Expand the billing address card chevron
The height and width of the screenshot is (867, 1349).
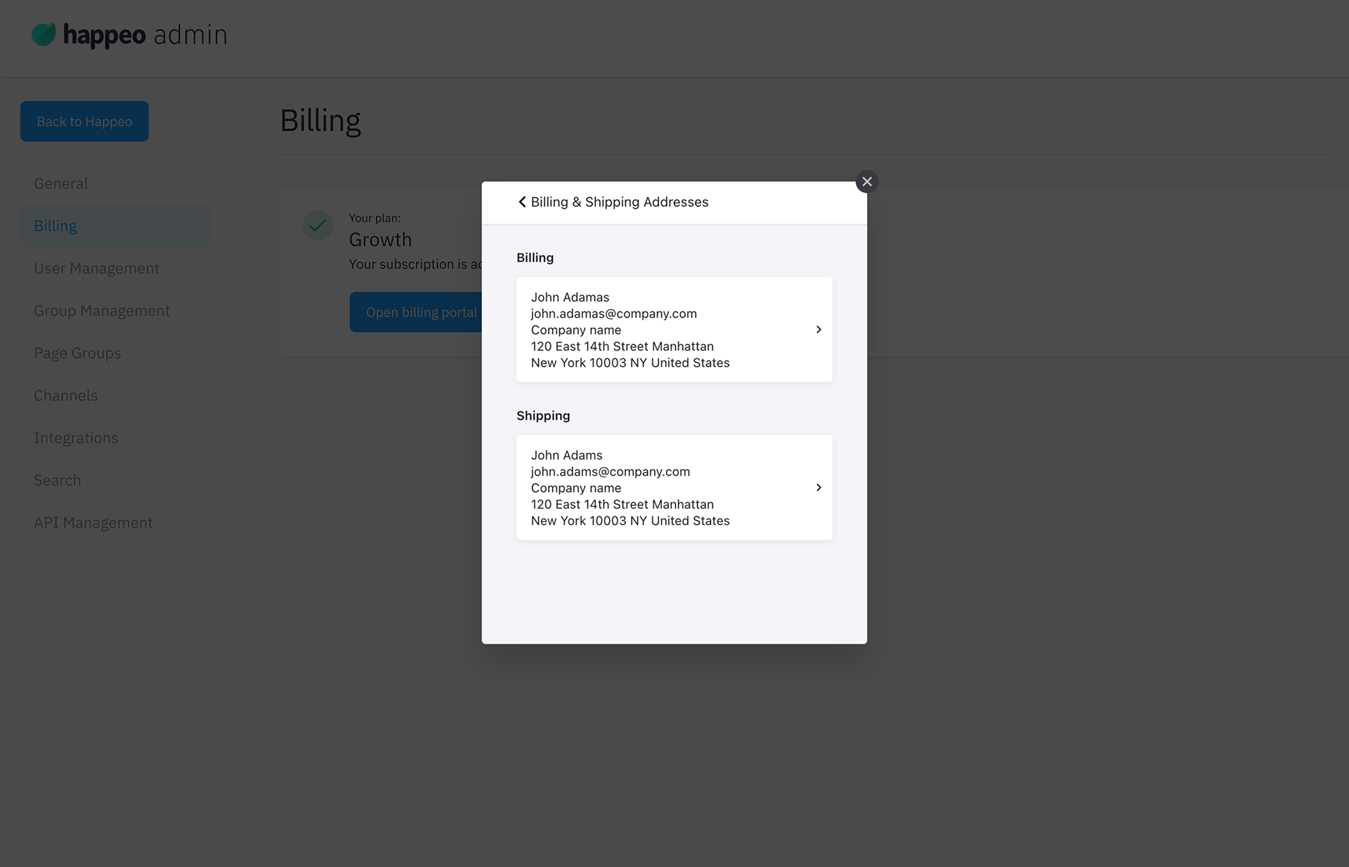coord(818,329)
